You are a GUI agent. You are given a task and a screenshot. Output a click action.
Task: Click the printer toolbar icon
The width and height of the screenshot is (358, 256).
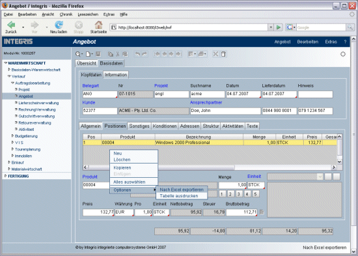201,54
